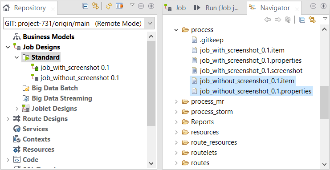Image resolution: width=330 pixels, height=170 pixels.
Task: Click the Navigator Up one level icon
Action: pyautogui.click(x=288, y=20)
